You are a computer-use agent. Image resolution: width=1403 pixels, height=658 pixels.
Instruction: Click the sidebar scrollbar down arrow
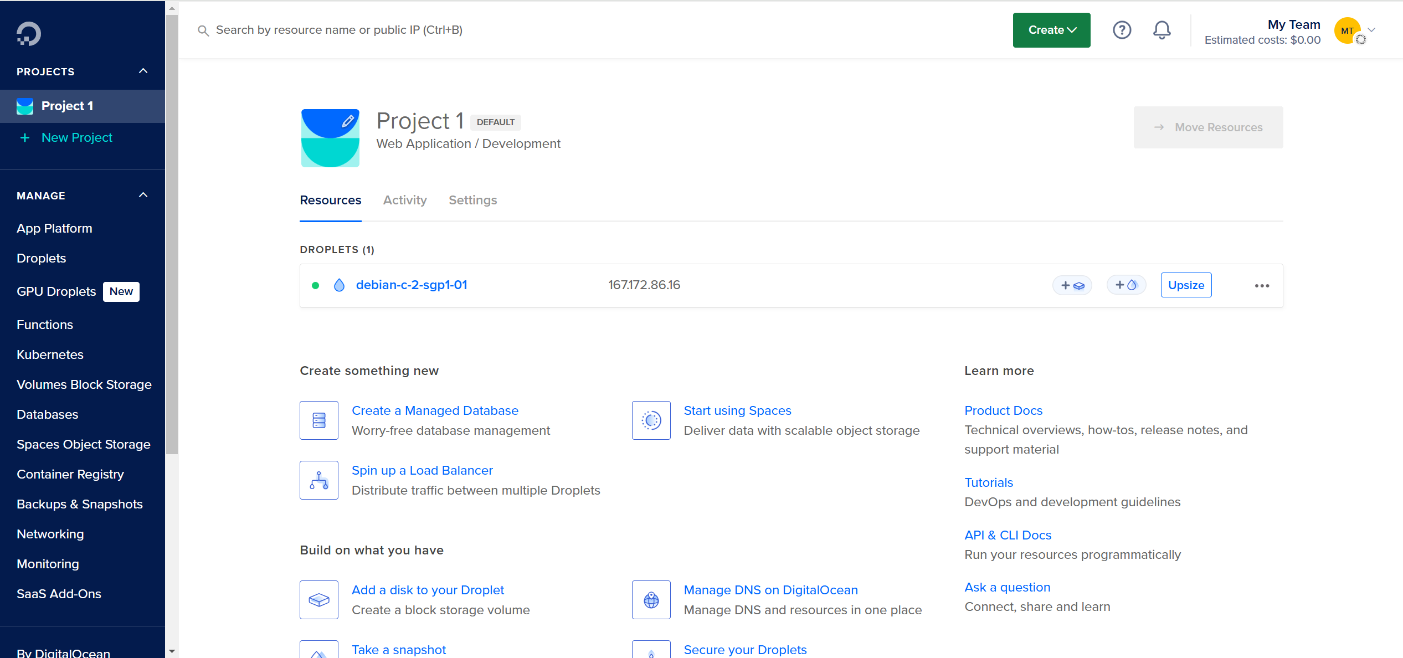172,651
